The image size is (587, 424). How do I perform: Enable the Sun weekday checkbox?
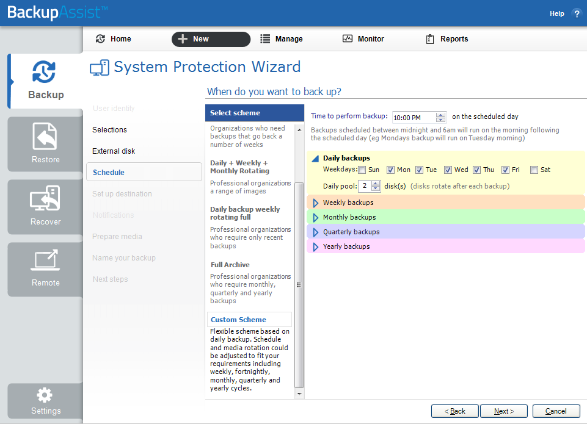(x=362, y=170)
